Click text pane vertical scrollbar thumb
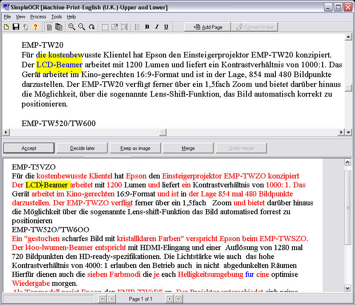Viewport: 355px width, 305px height. tap(347, 207)
